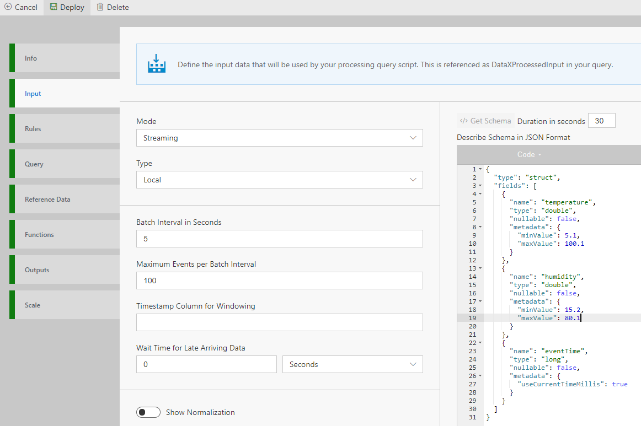Open the Type Local dropdown
The height and width of the screenshot is (426, 641).
coord(280,180)
